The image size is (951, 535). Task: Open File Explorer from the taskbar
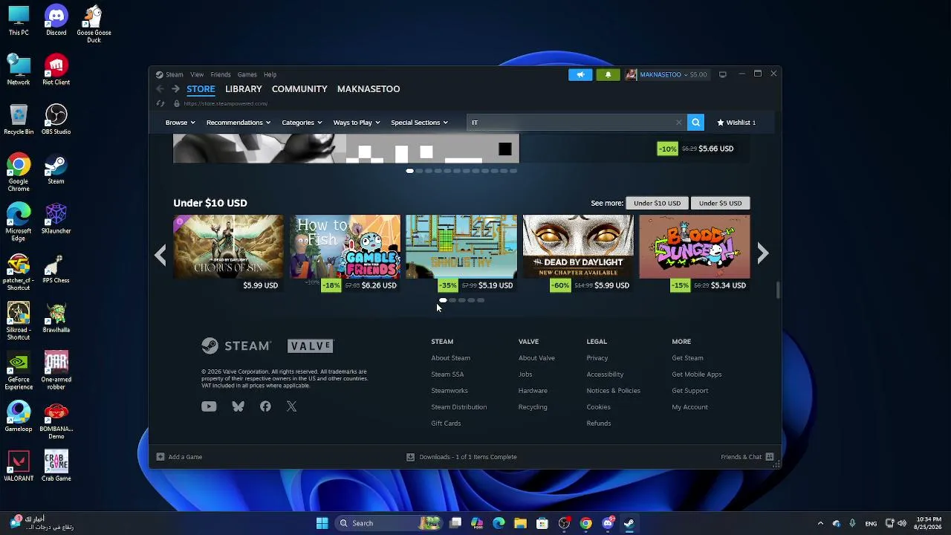[520, 523]
